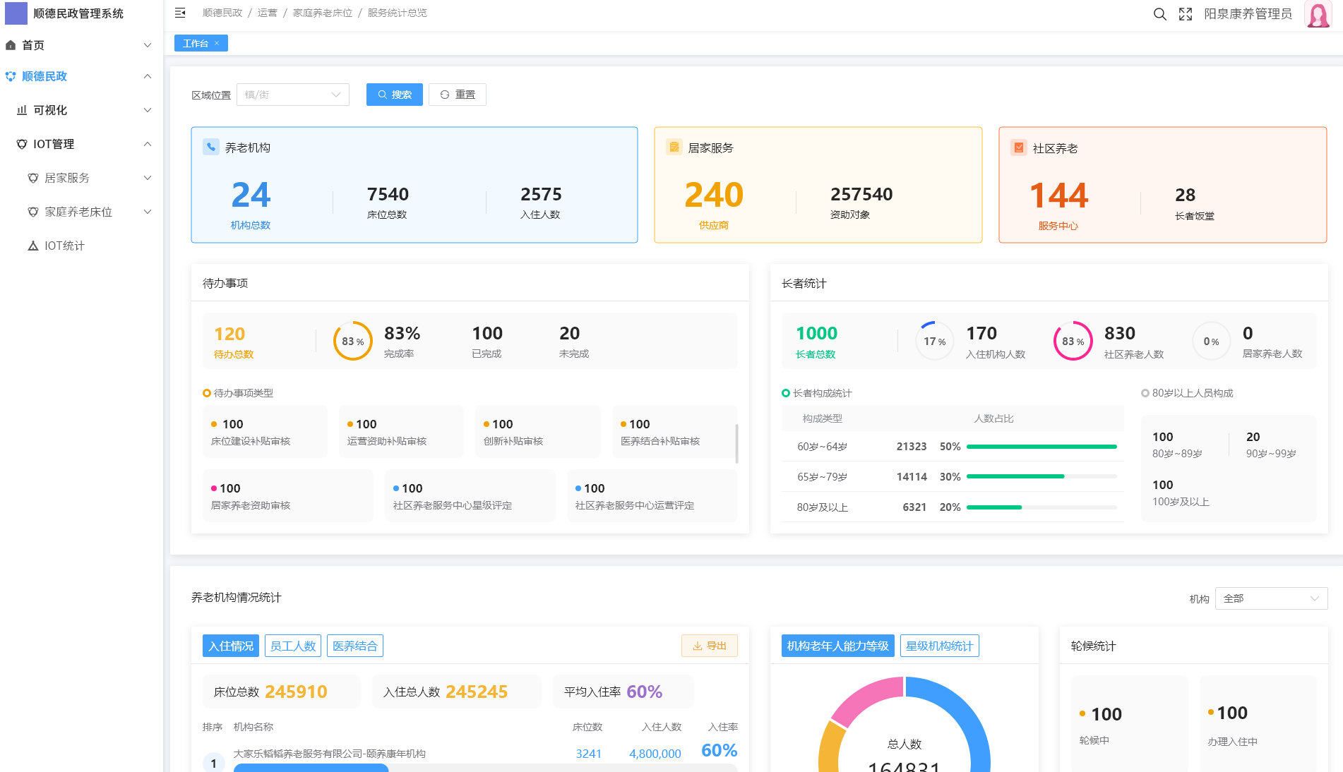This screenshot has height=772, width=1343.
Task: Click the 搜索 search button
Action: (x=395, y=95)
